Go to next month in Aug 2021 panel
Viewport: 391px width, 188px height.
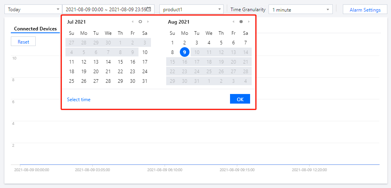248,22
